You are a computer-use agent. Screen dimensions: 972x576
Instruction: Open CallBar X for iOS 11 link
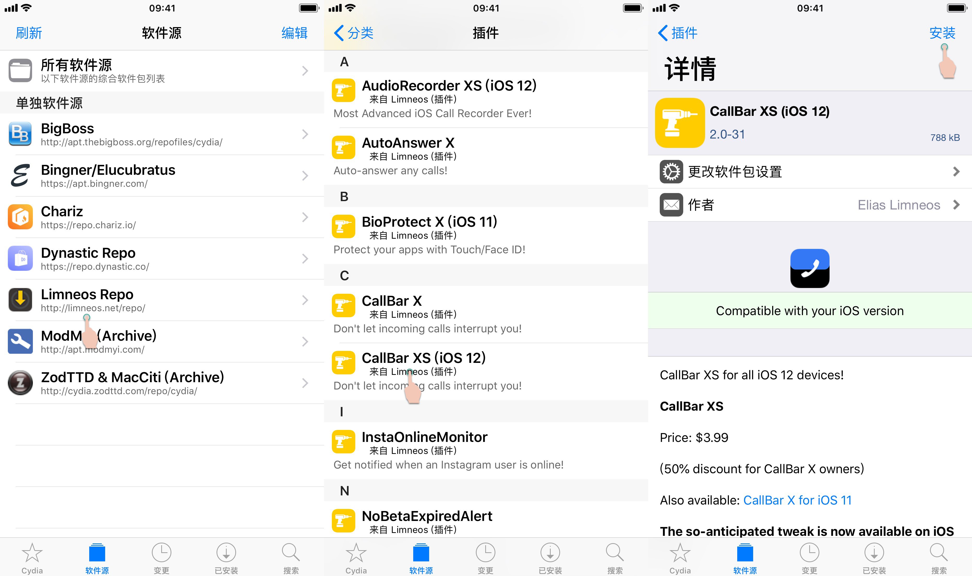797,500
